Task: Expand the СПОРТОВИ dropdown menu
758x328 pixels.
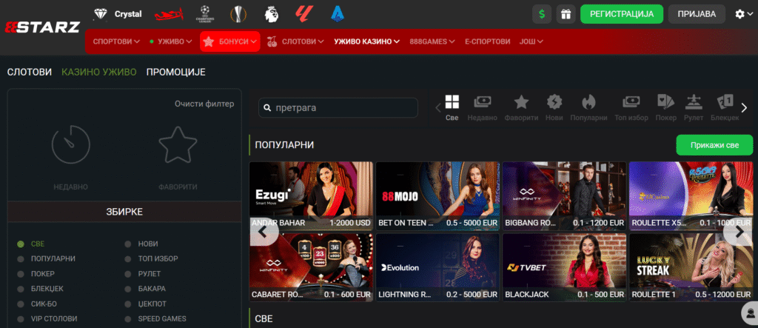Action: (116, 41)
